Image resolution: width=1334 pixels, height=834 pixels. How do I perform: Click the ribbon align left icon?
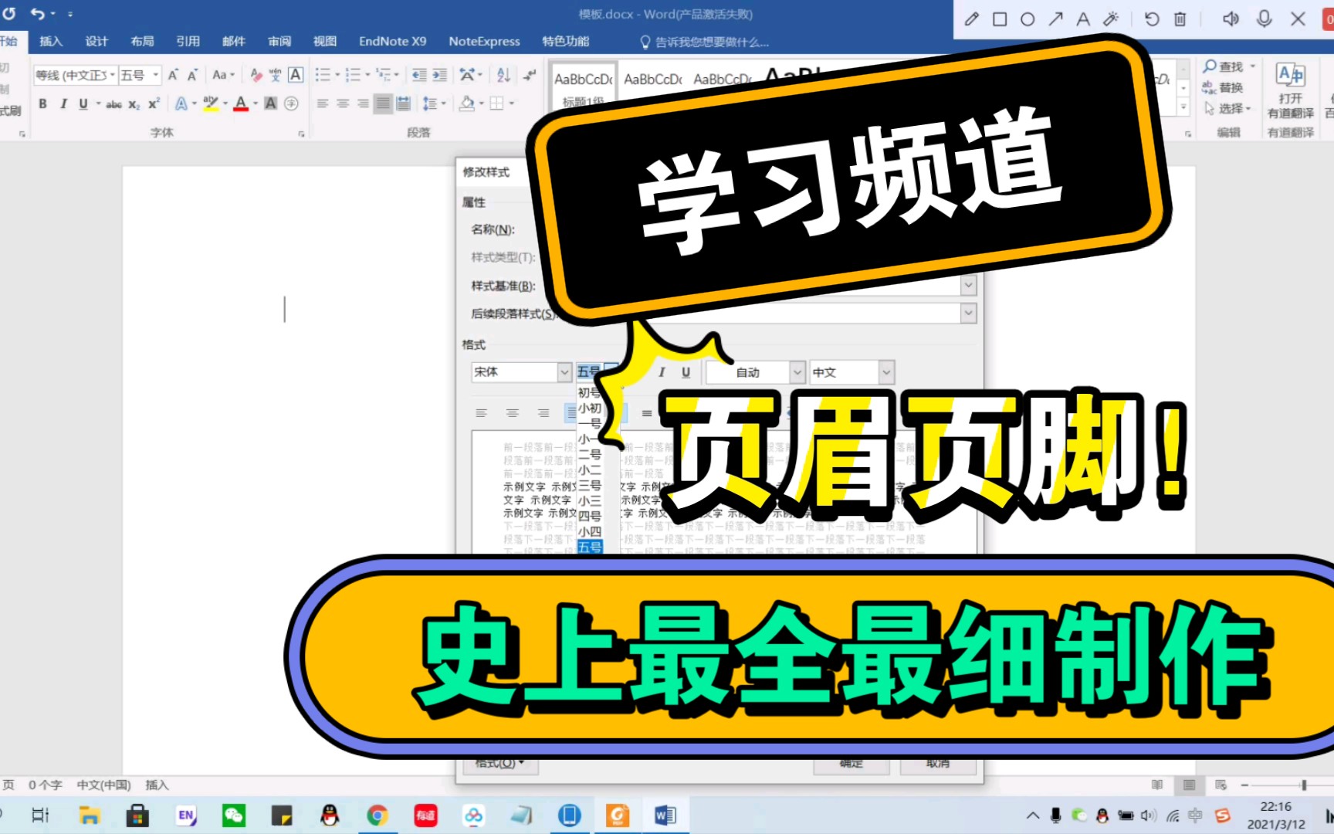pyautogui.click(x=323, y=103)
